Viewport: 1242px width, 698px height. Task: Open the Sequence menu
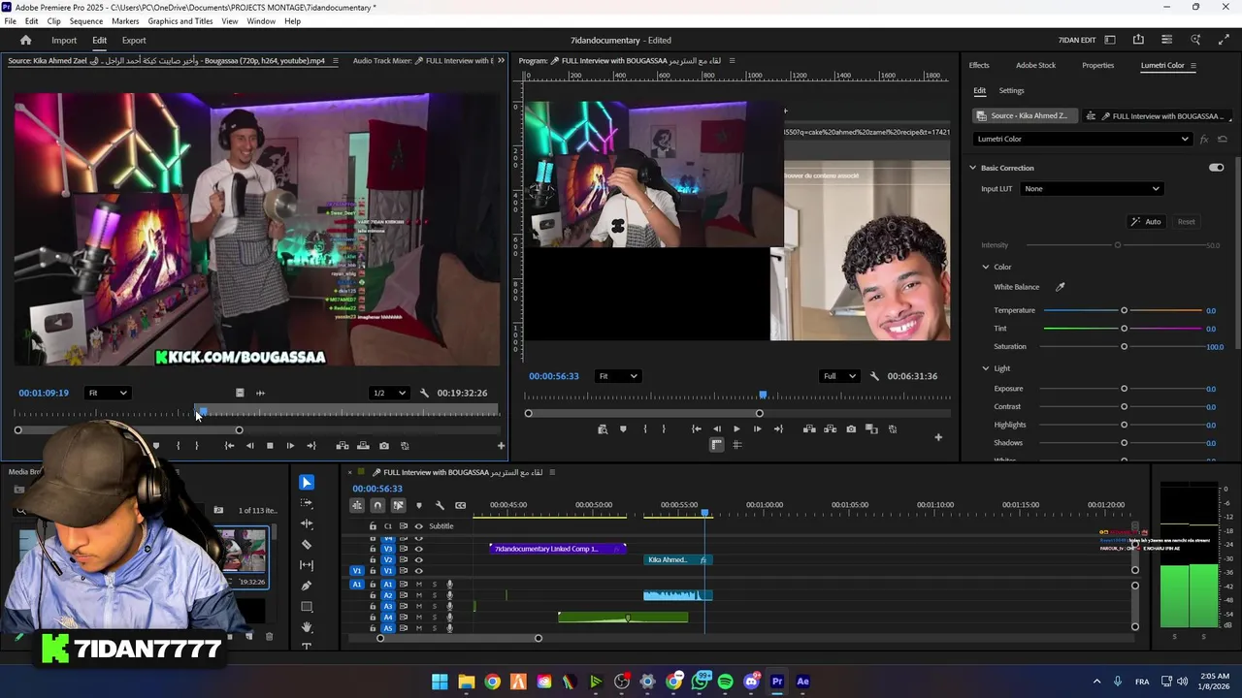click(x=86, y=21)
